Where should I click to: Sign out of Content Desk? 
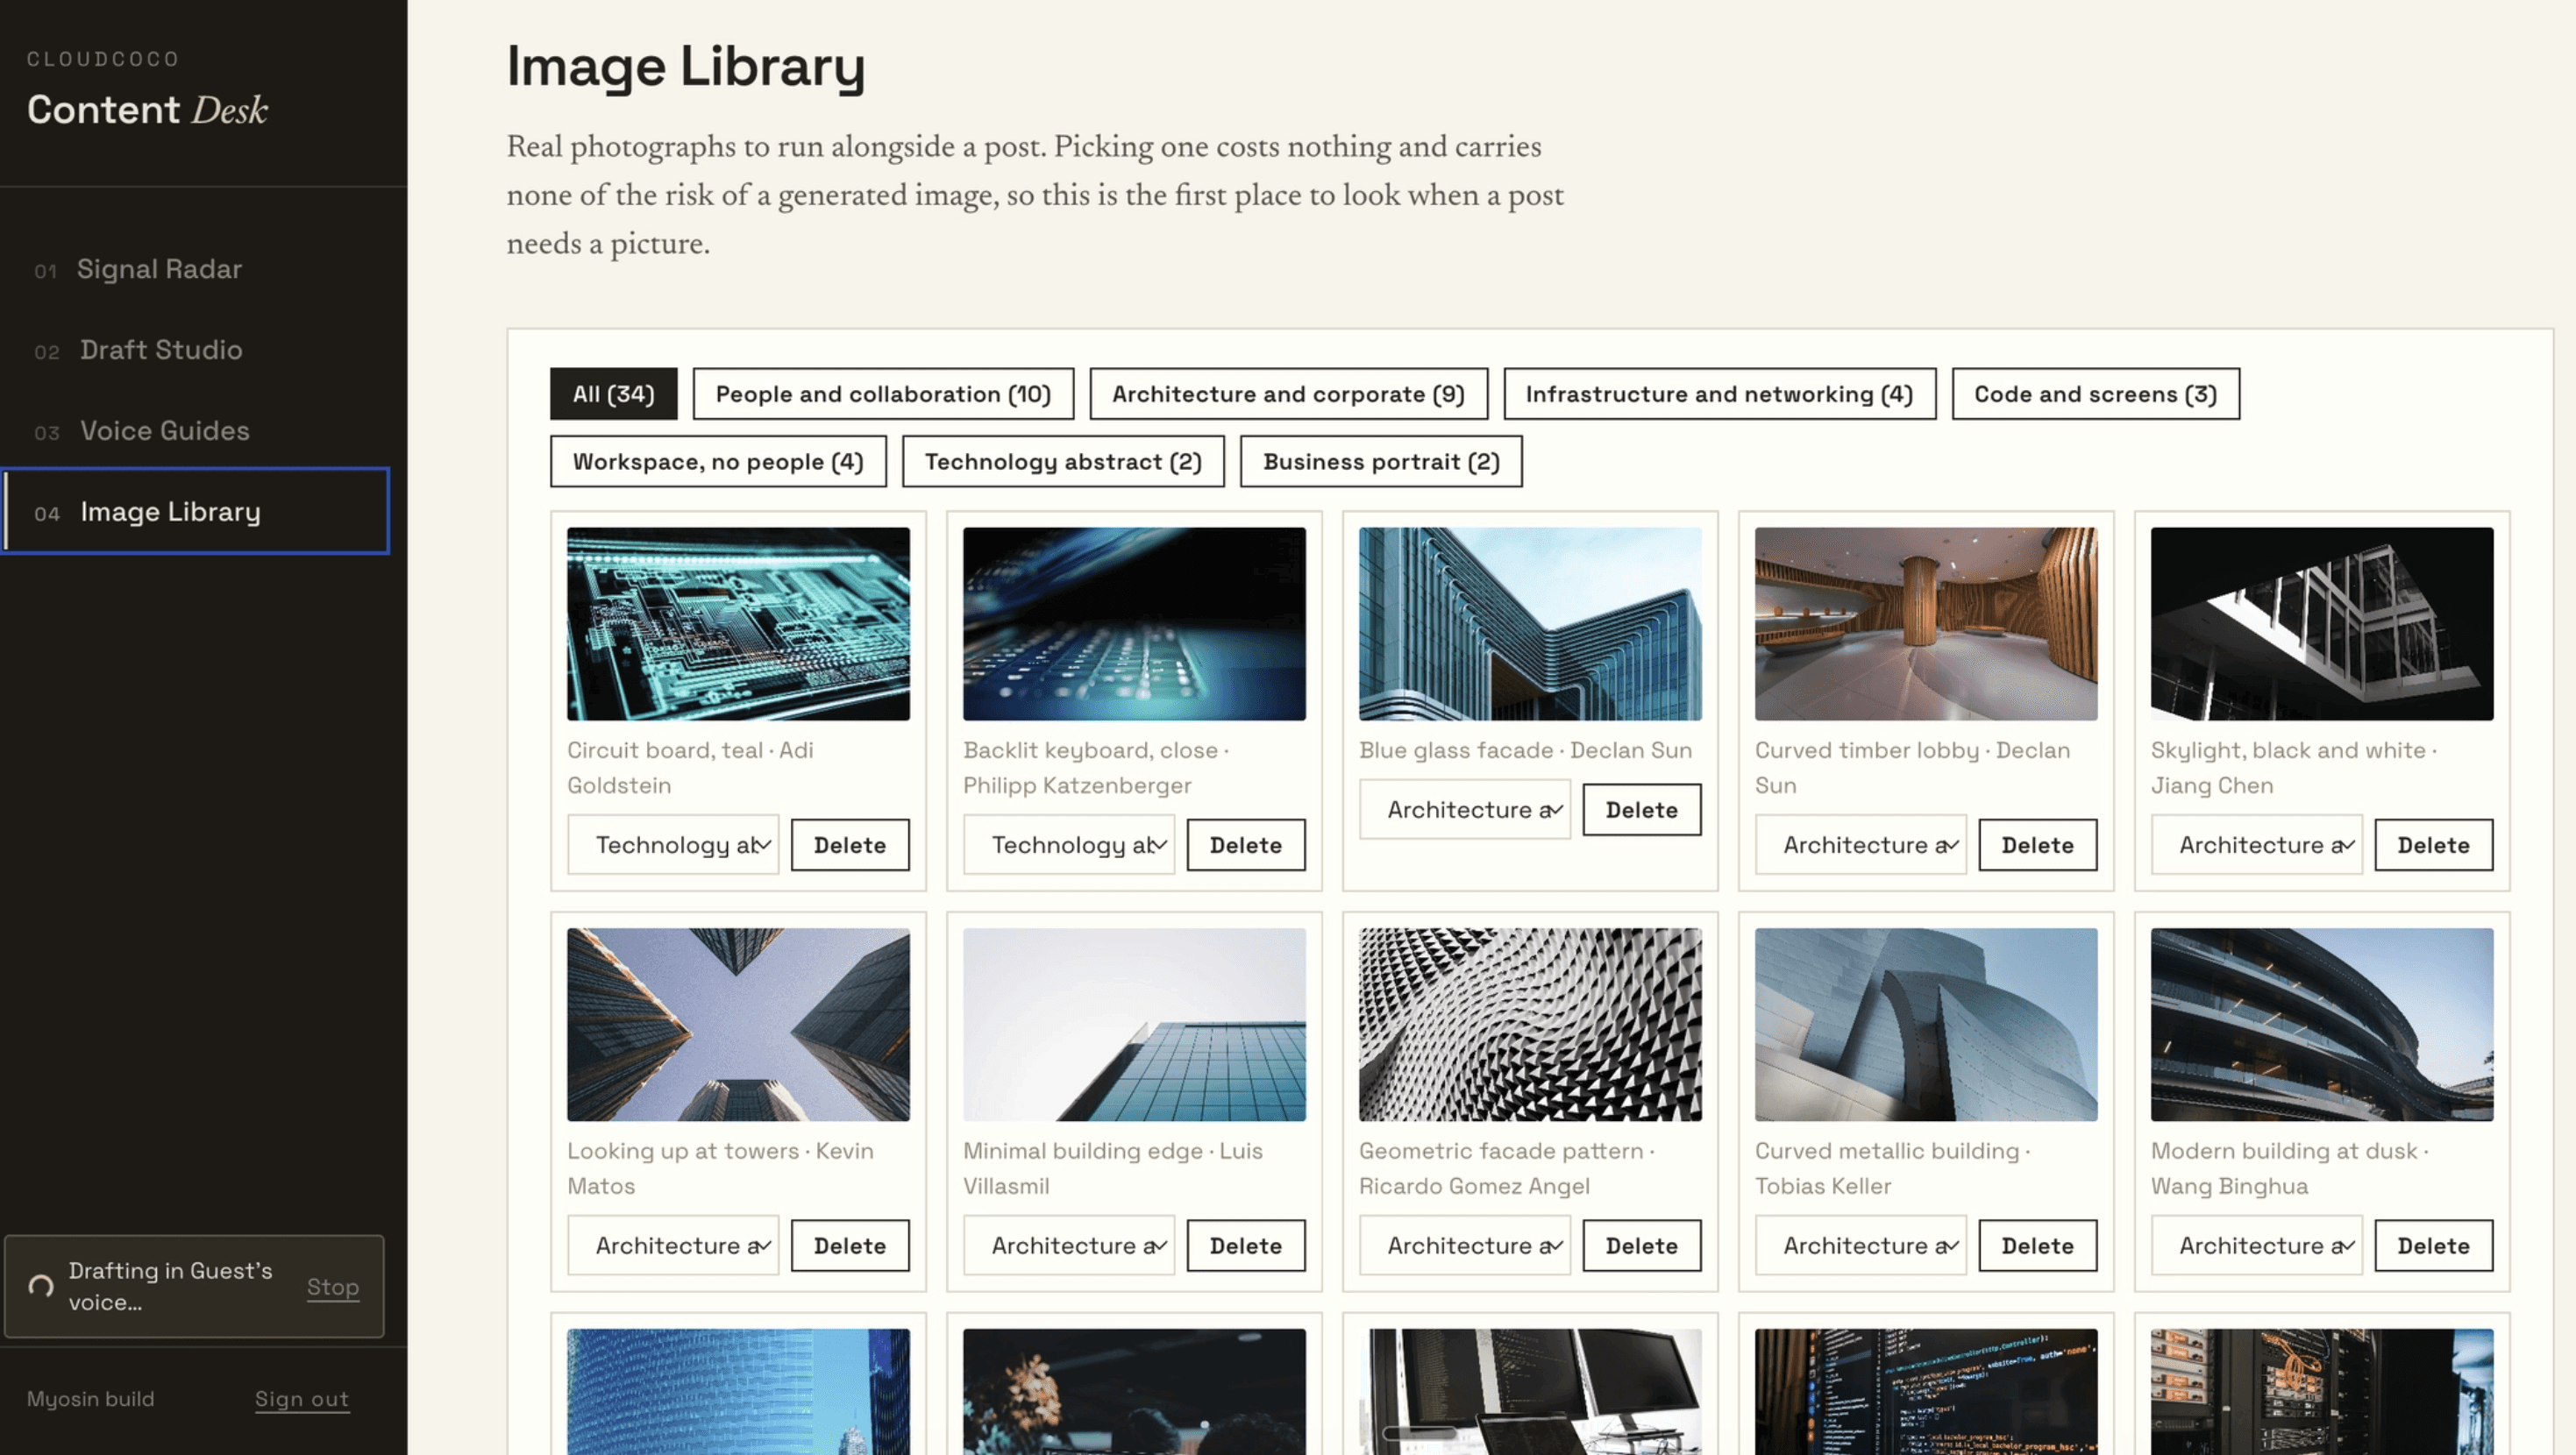tap(302, 1399)
